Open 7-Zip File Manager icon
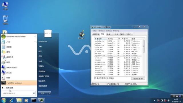 3,83
